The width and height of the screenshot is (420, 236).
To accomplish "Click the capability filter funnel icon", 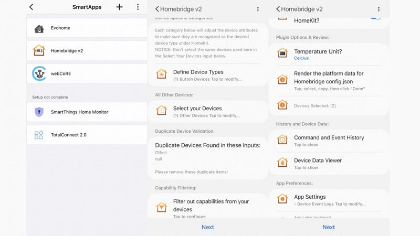I will tap(162, 207).
